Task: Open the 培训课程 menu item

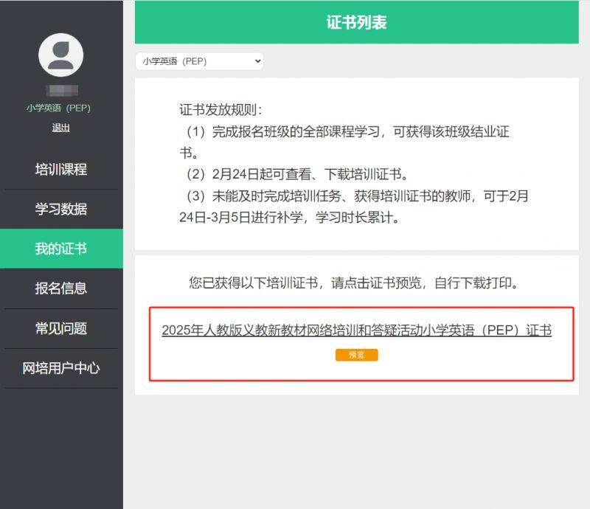Action: click(x=61, y=169)
